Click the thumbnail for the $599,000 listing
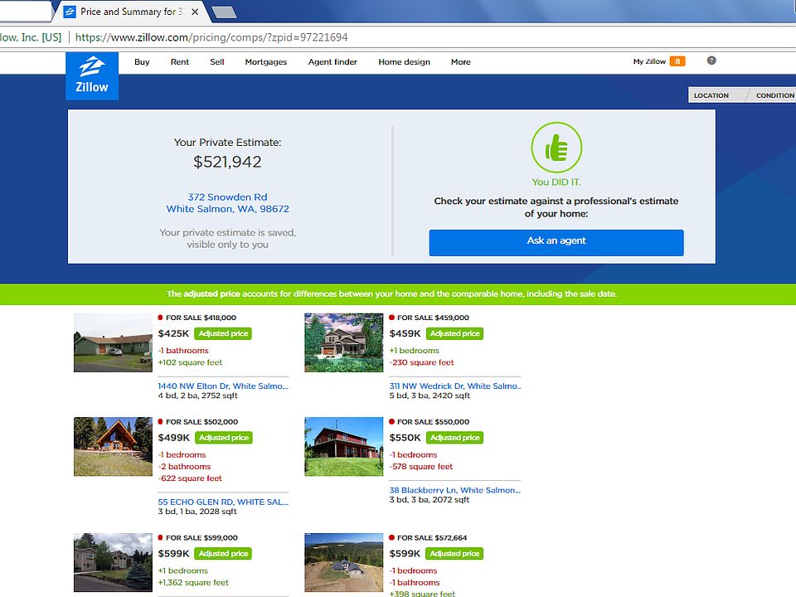Viewport: 796px width, 597px height. click(113, 562)
